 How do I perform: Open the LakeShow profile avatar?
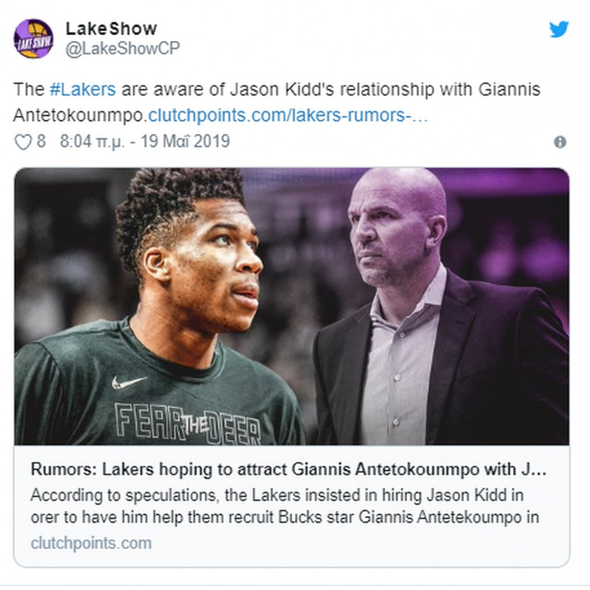point(34,39)
